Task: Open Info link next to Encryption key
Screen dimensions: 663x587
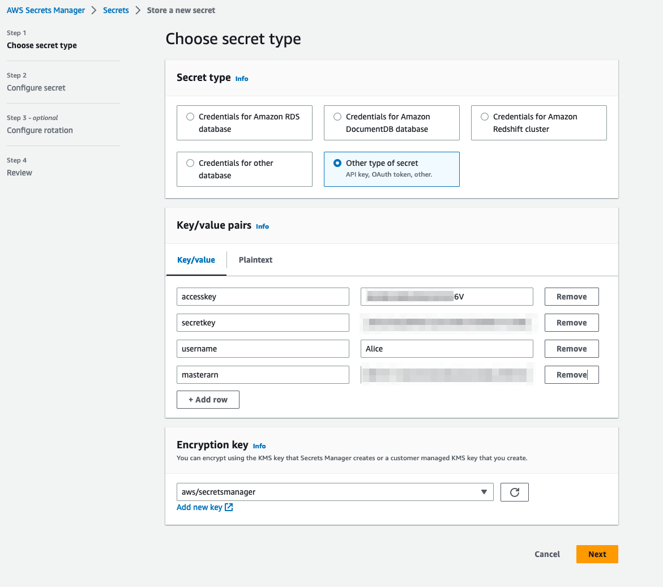Action: pos(259,446)
